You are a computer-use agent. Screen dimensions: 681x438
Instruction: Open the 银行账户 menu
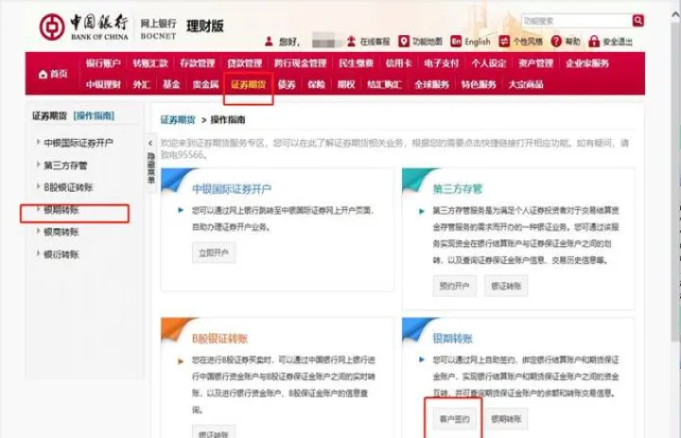[x=103, y=63]
